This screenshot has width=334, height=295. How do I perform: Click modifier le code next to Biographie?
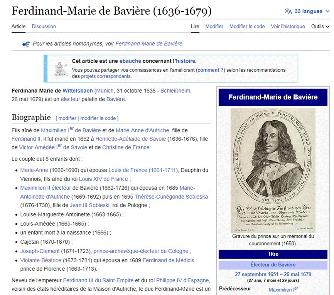pos(98,118)
